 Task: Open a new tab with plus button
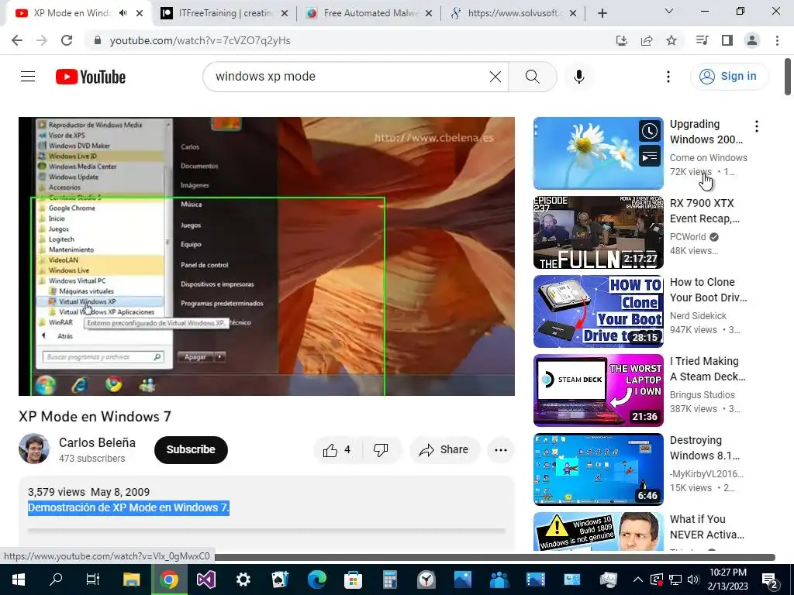(x=602, y=13)
